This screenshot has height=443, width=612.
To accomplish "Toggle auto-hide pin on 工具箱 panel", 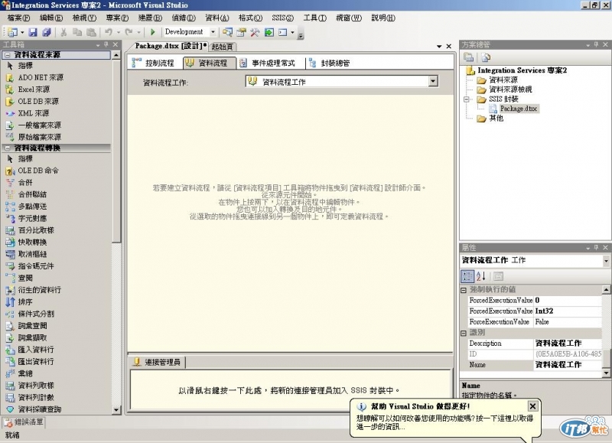I will tap(106, 44).
